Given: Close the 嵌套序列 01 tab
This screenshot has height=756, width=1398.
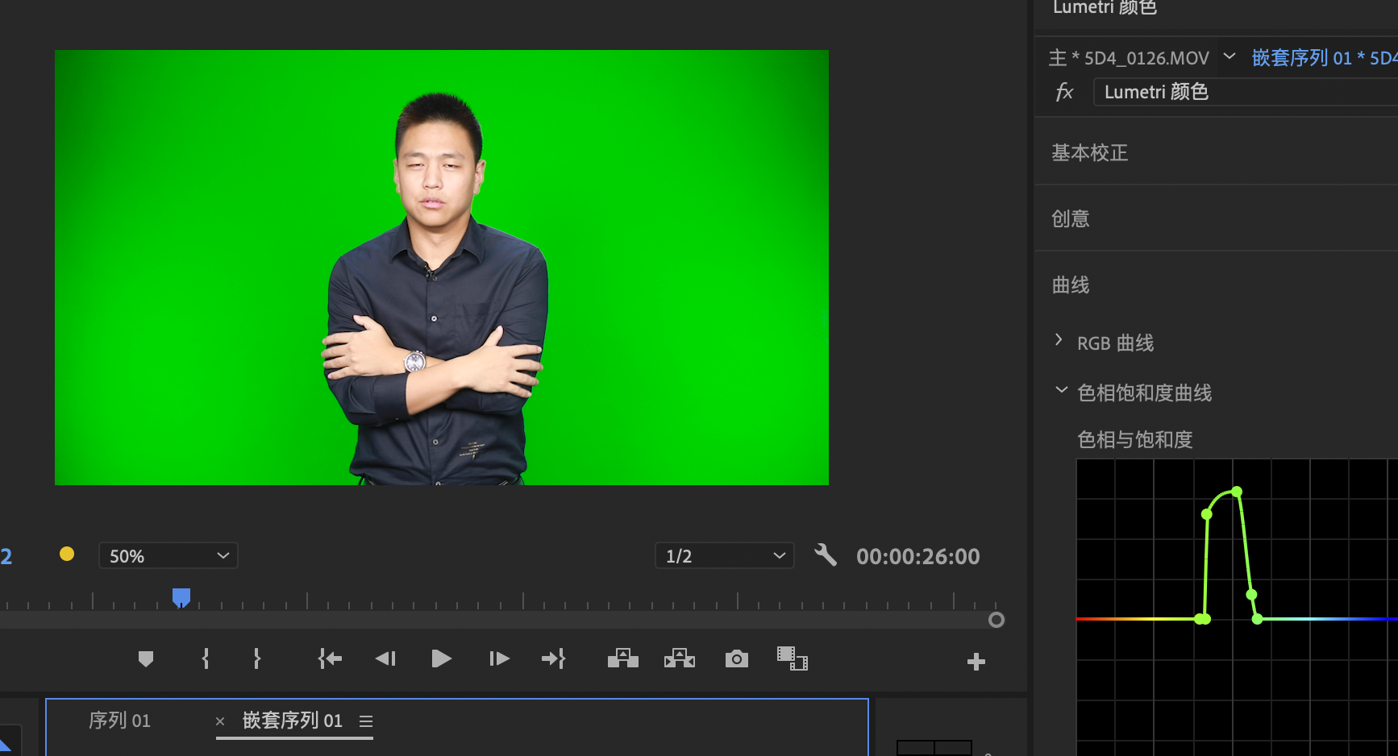Looking at the screenshot, I should click(x=220, y=721).
